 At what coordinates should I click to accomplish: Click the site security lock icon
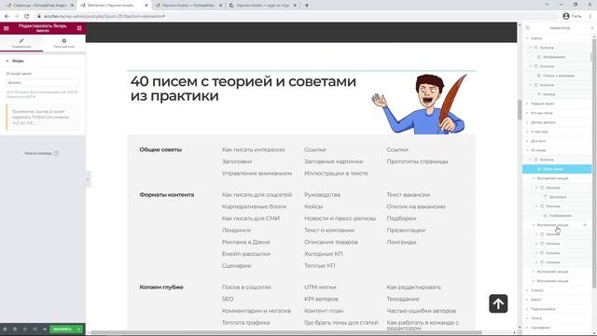pyautogui.click(x=39, y=17)
